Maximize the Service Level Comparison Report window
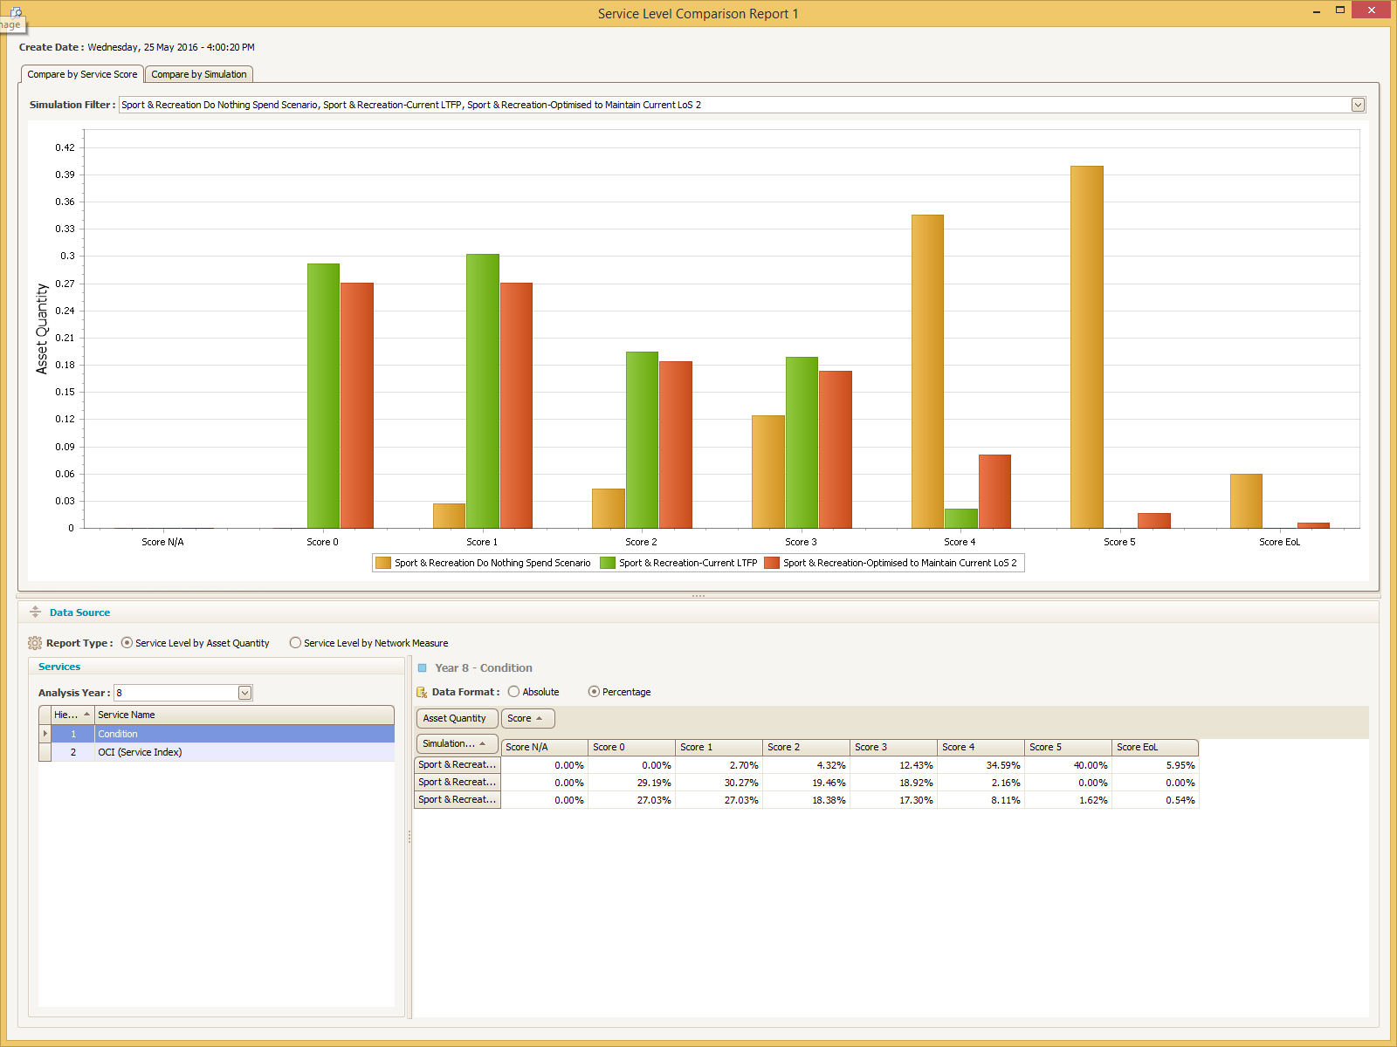Viewport: 1397px width, 1047px height. click(1339, 10)
